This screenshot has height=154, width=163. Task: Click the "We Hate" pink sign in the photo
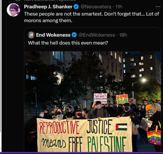point(100,98)
